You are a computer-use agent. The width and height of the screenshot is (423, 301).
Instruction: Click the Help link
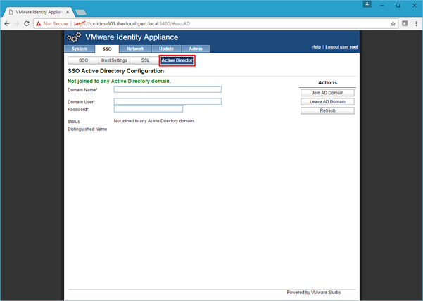pos(316,46)
